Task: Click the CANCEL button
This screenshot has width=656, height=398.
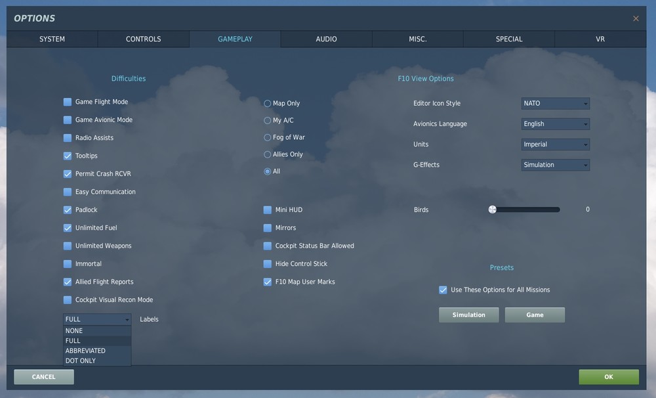Action: tap(44, 377)
